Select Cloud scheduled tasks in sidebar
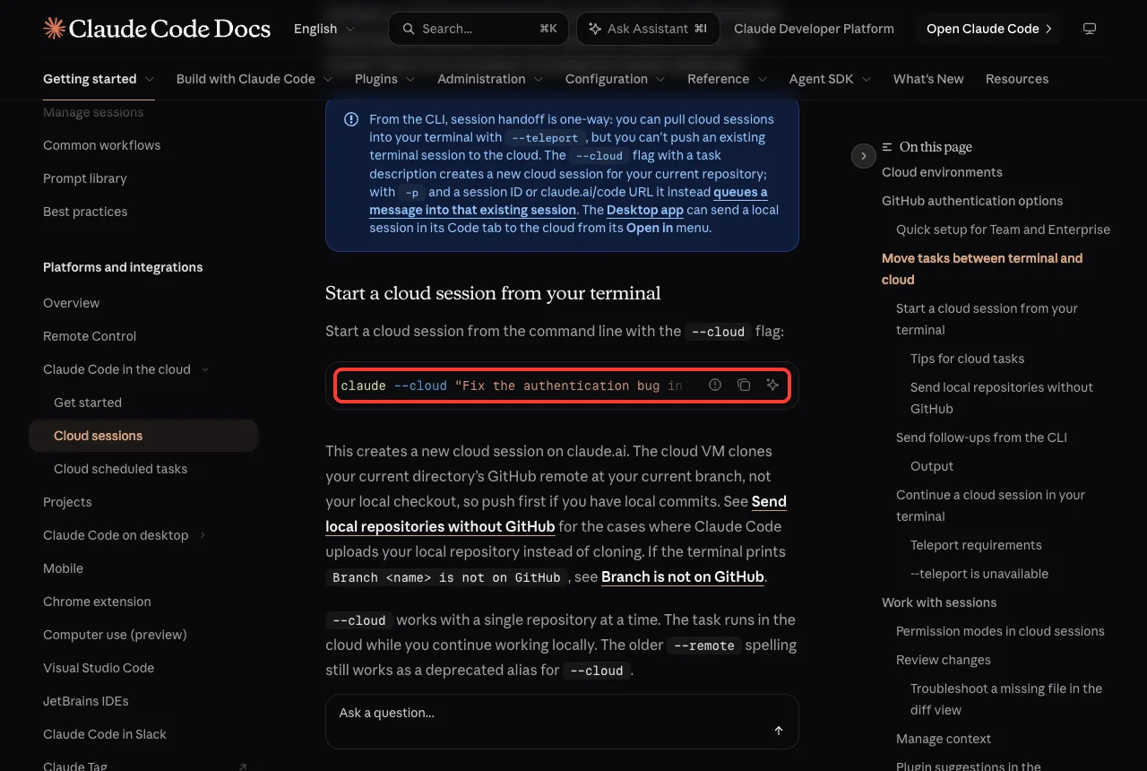Screen dimensions: 1147x771 point(121,469)
